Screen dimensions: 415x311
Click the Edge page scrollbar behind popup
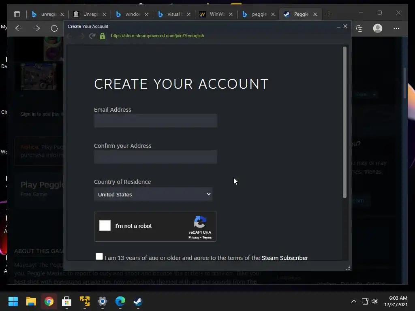pos(405,83)
